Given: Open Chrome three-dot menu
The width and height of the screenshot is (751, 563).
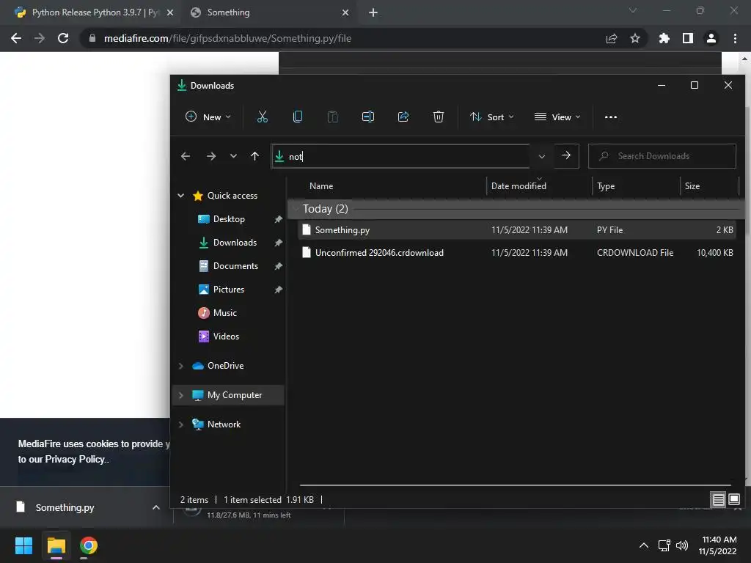Looking at the screenshot, I should 735,38.
